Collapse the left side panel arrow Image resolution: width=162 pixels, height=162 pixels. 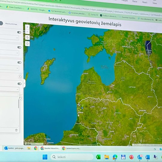click(x=25, y=83)
